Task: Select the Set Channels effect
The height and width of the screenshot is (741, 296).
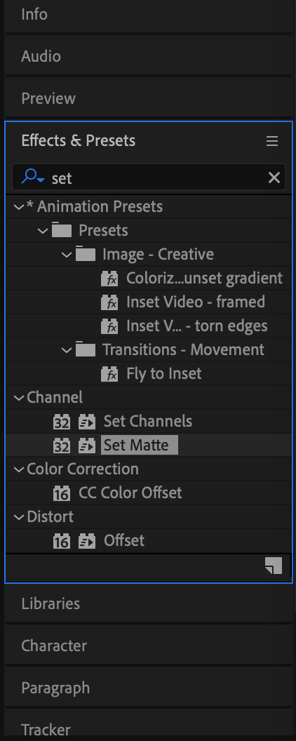Action: coord(148,421)
